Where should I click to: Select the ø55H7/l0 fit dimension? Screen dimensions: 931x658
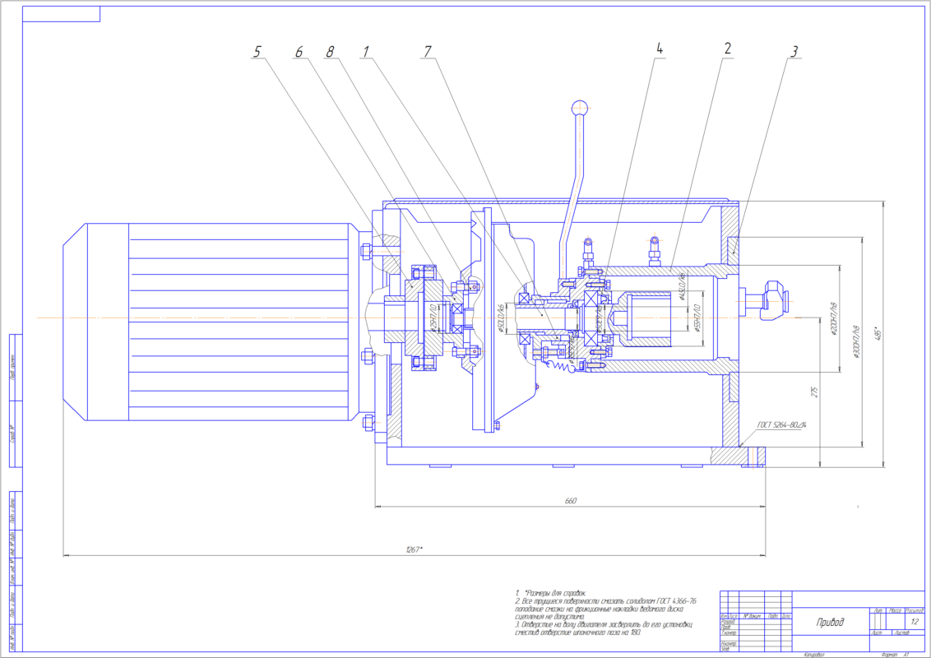pos(697,318)
